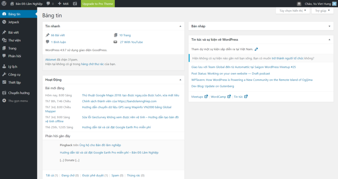The width and height of the screenshot is (338, 179).
Task: Click the comment icon beside 1 Bình luận
Action: click(48, 42)
